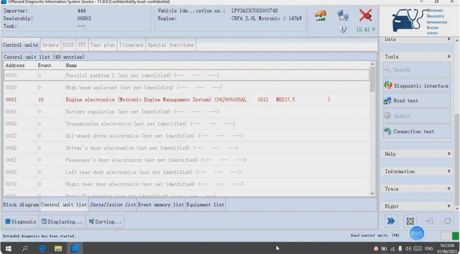Click the touch keyboard tray icon
Viewport: 460px width, 254px height.
(x=418, y=249)
